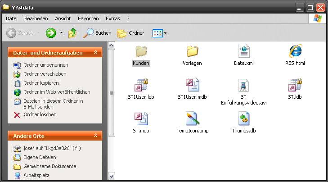Click the Ansichten view icon
Viewport: 328px width, 182px height.
click(157, 33)
